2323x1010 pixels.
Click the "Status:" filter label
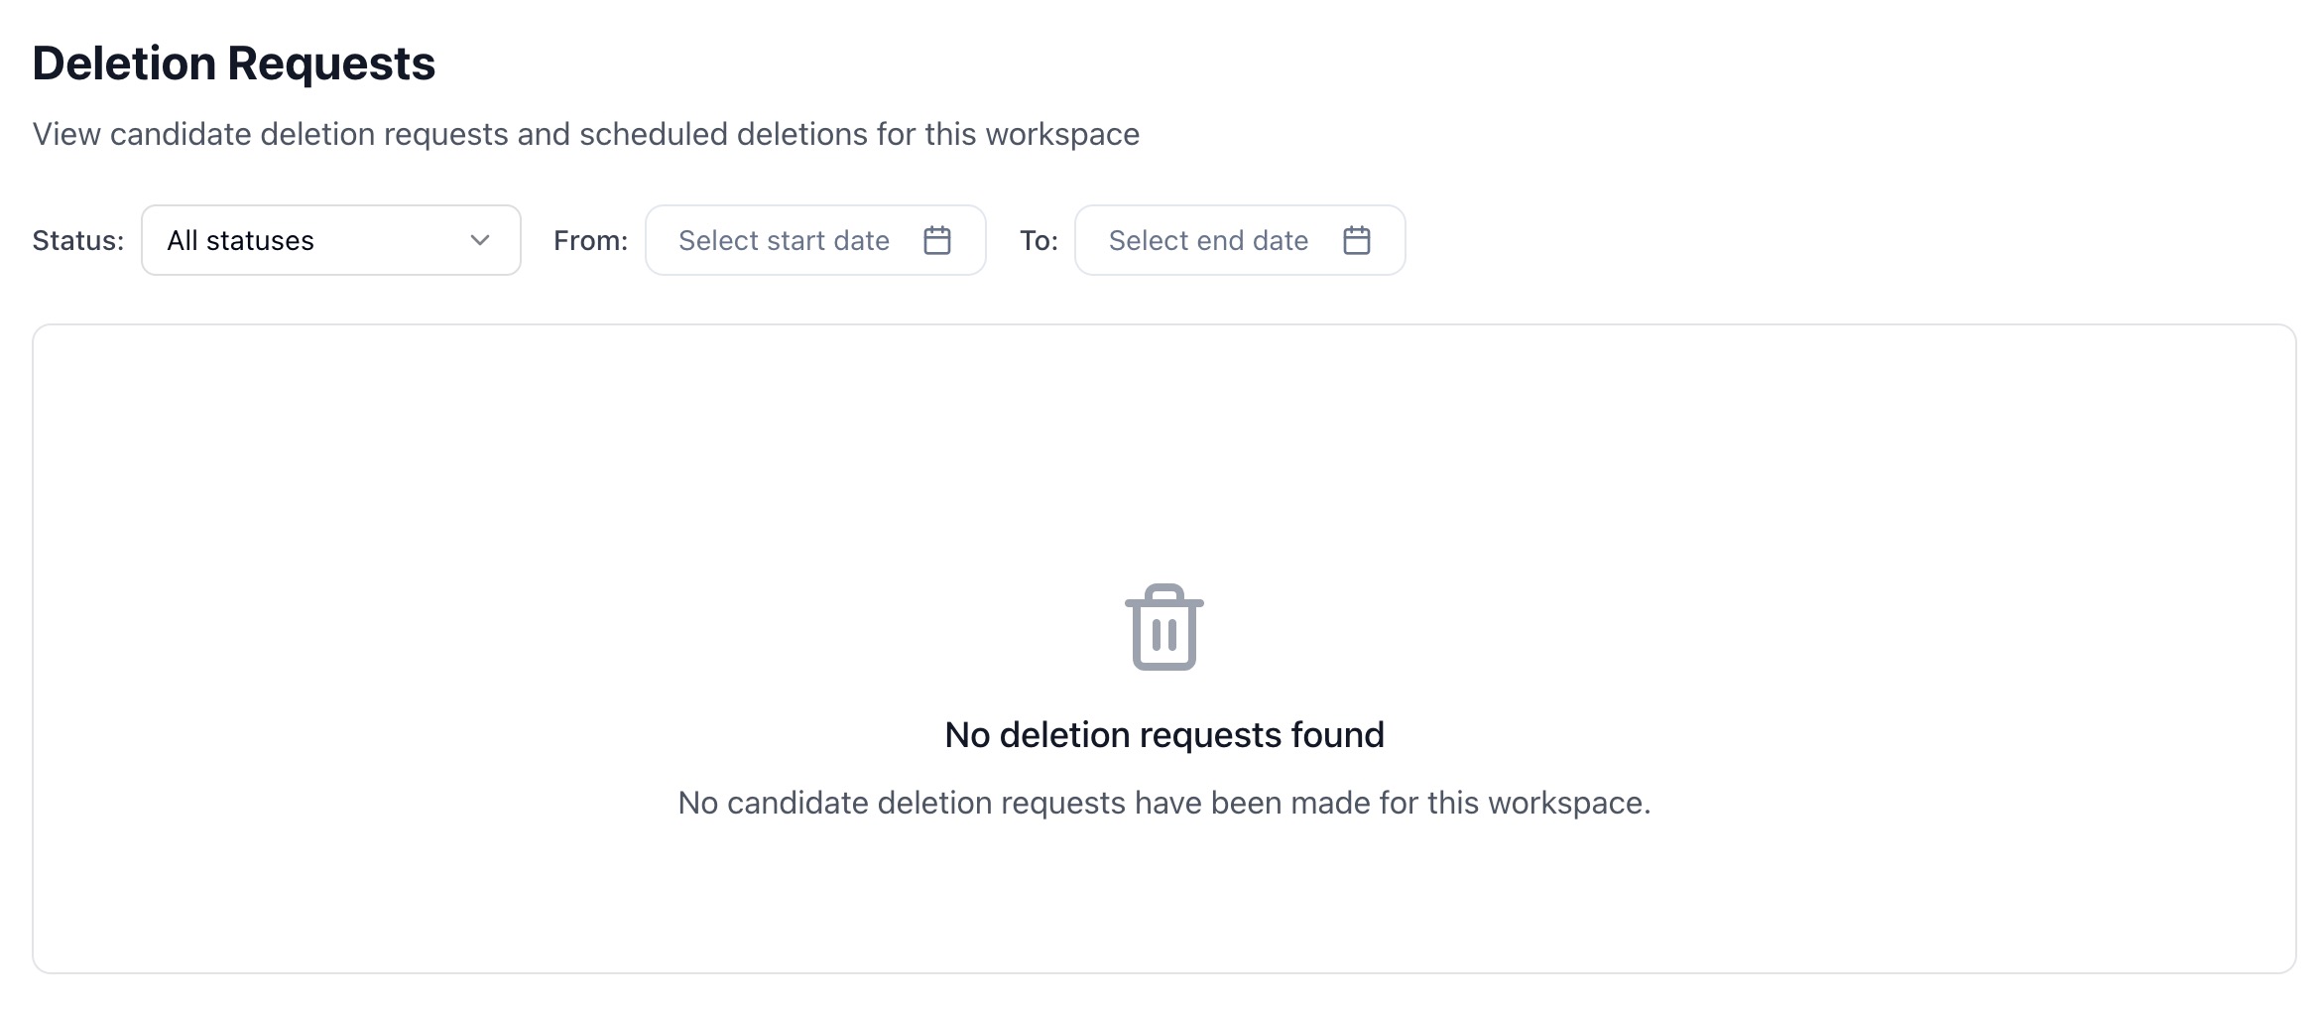77,240
